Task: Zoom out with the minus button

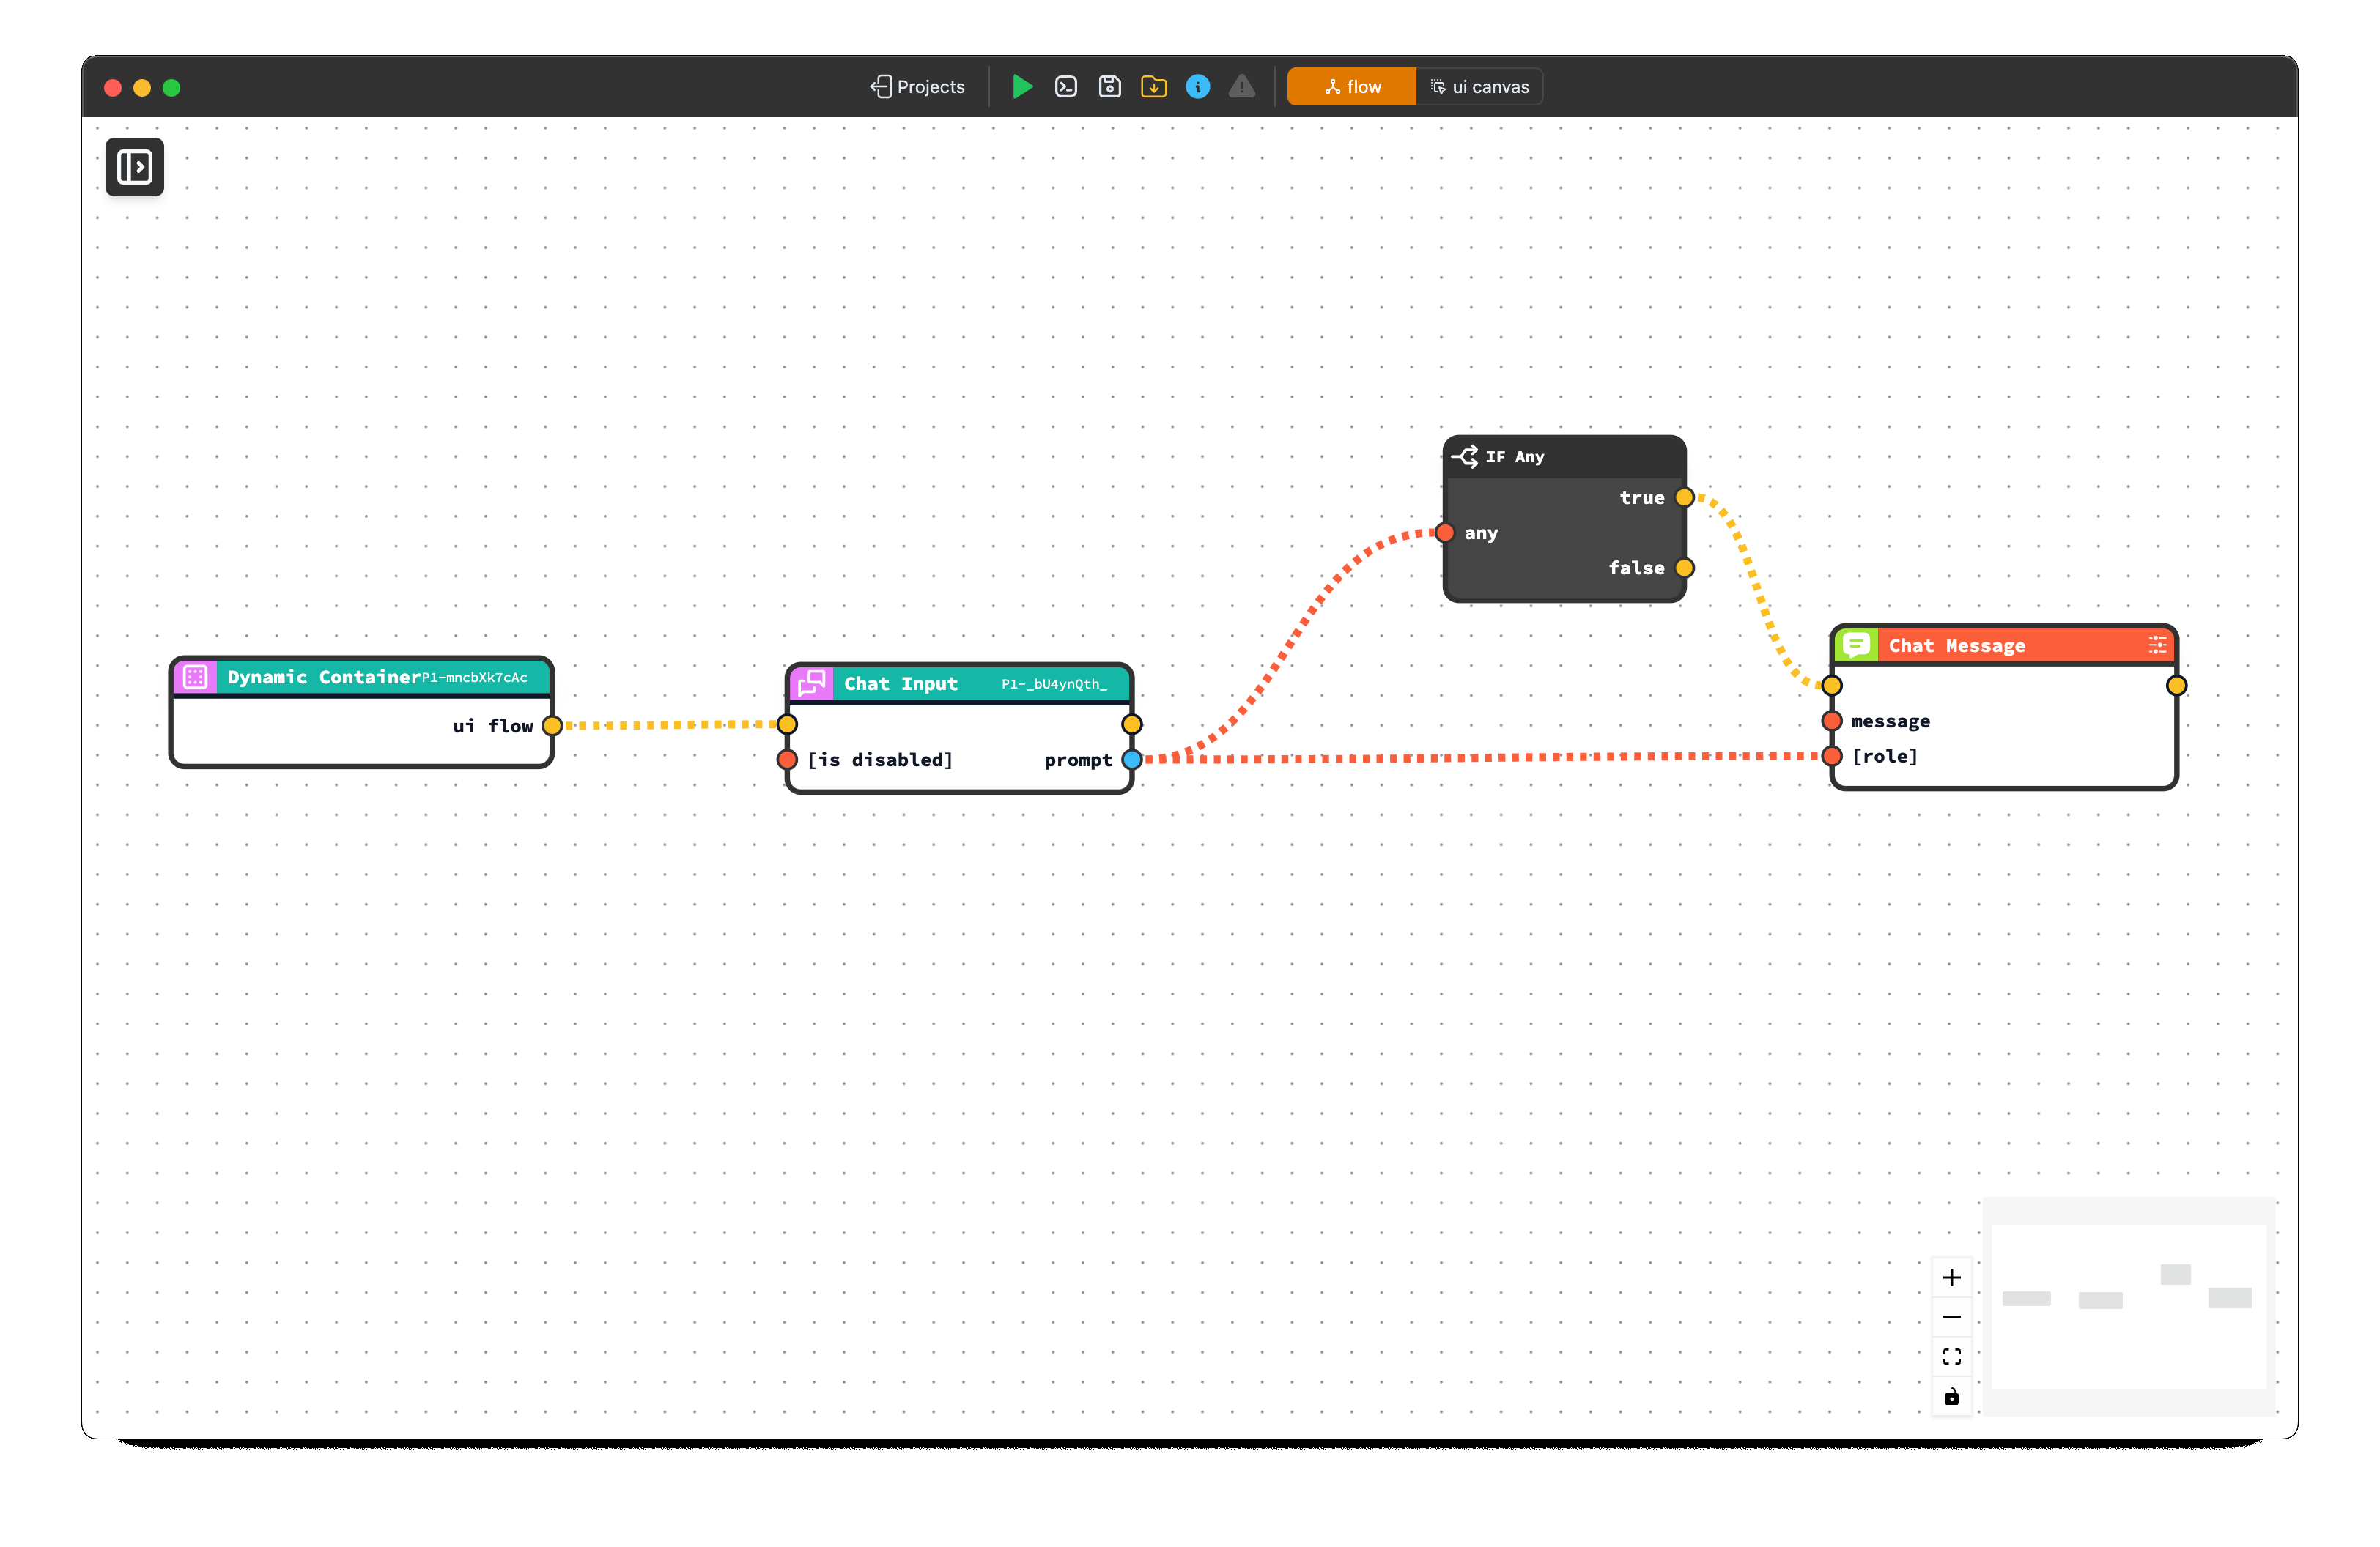Action: coord(1951,1317)
